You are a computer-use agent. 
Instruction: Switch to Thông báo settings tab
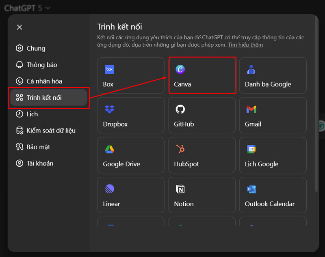tap(42, 65)
